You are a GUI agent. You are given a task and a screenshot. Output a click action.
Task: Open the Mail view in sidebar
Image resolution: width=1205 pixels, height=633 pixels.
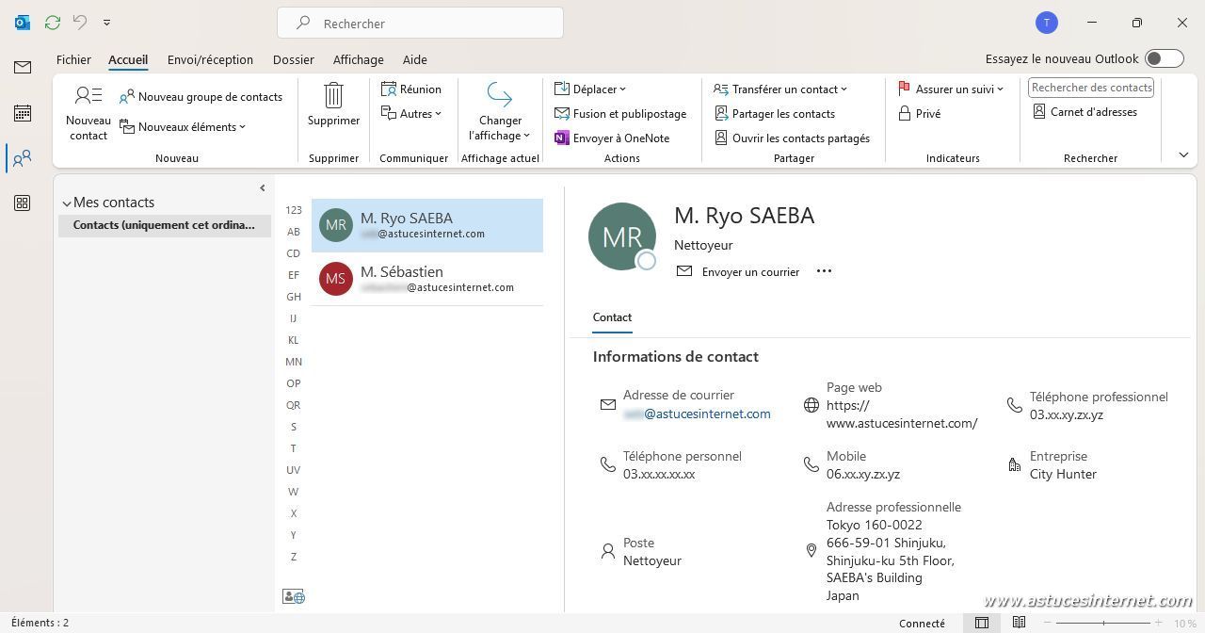23,67
